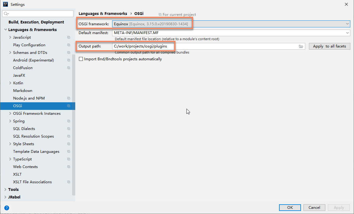Select SQL Dialects settings page
Image resolution: width=354 pixels, height=214 pixels.
tap(24, 129)
